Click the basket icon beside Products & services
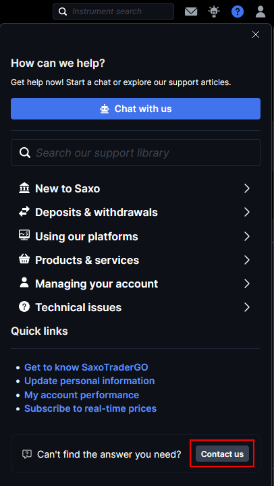 24,259
